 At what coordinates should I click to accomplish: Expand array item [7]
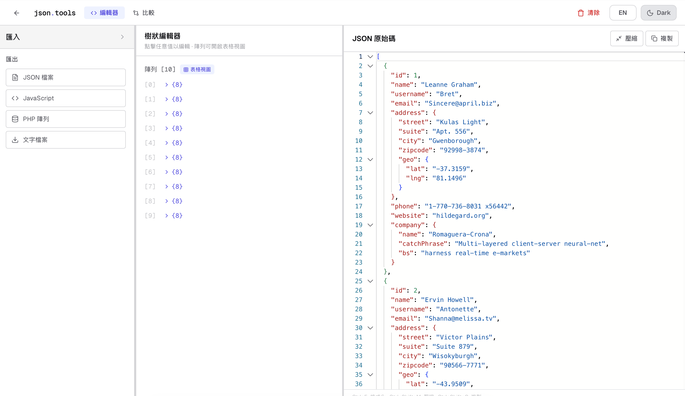167,187
